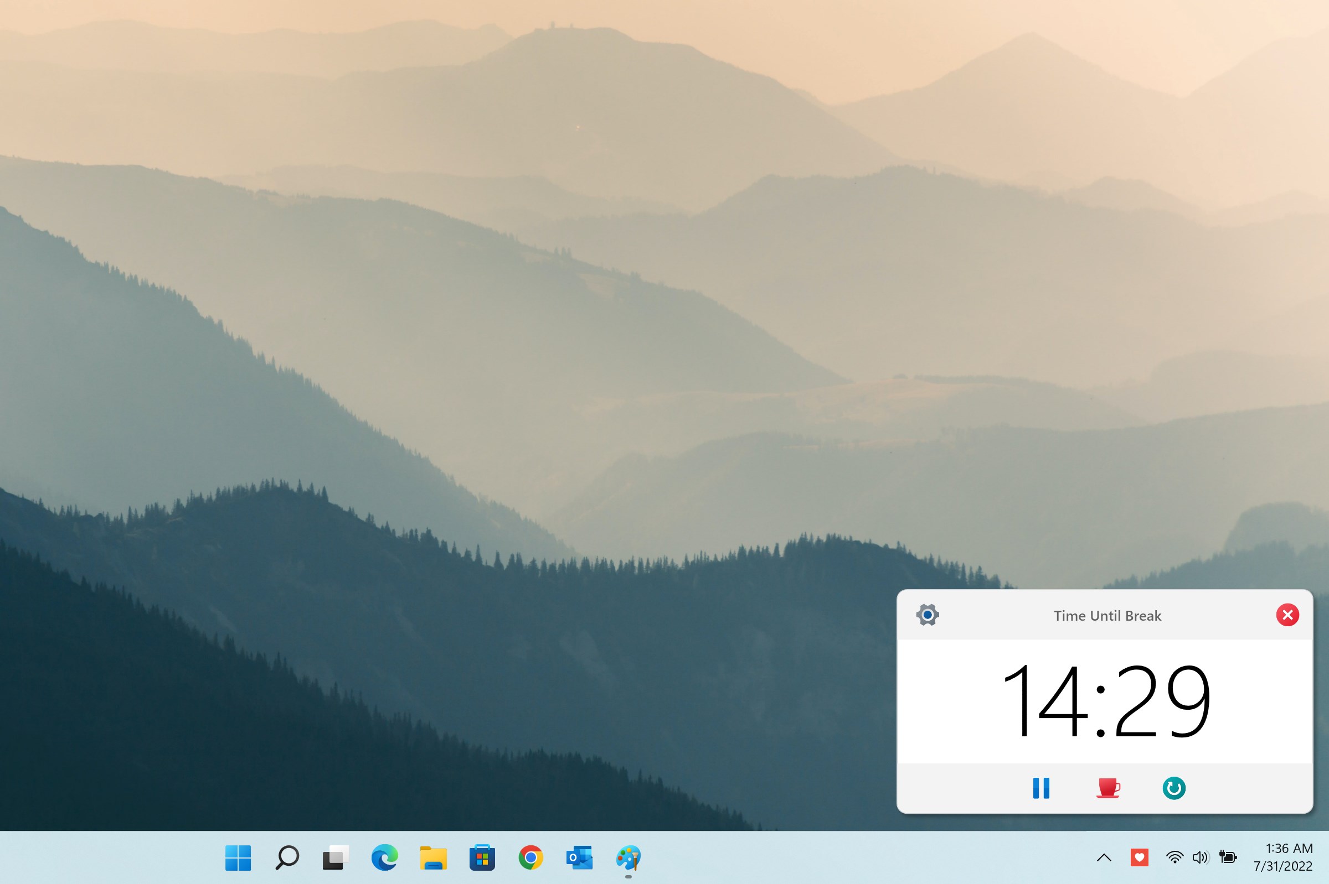Reset the timer with circular arrow
This screenshot has height=884, width=1329.
pos(1174,788)
